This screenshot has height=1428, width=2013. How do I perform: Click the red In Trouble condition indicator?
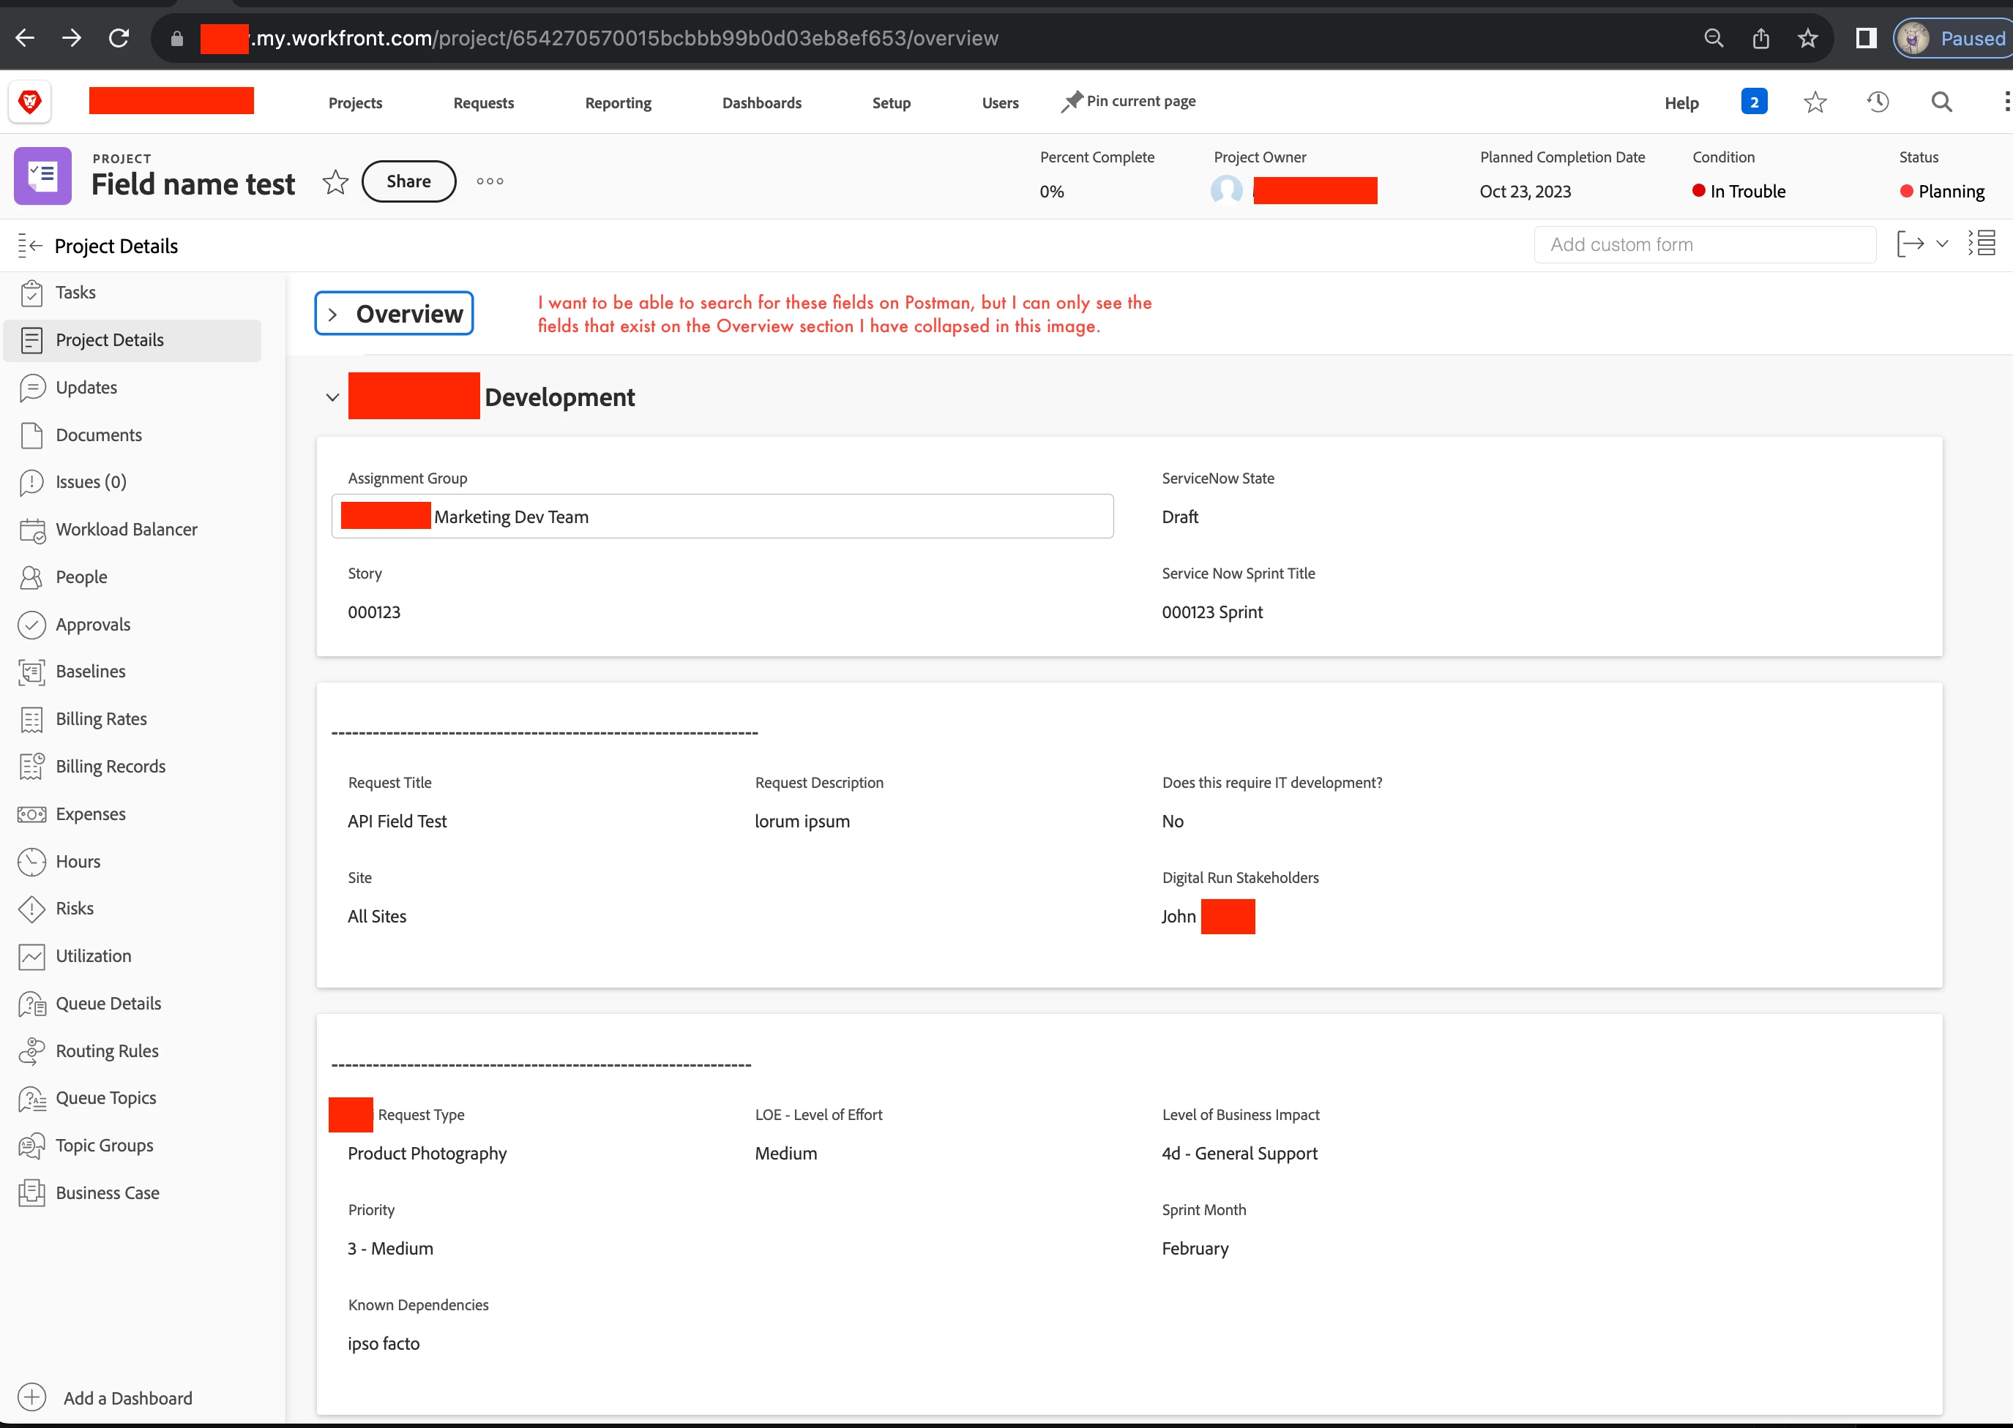1698,191
